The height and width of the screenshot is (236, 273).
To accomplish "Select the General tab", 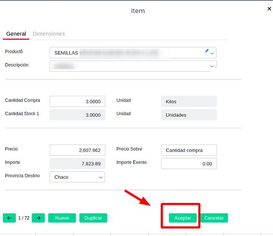I will point(16,34).
